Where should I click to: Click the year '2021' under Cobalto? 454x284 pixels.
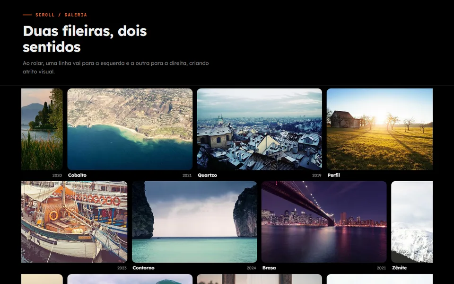point(187,175)
